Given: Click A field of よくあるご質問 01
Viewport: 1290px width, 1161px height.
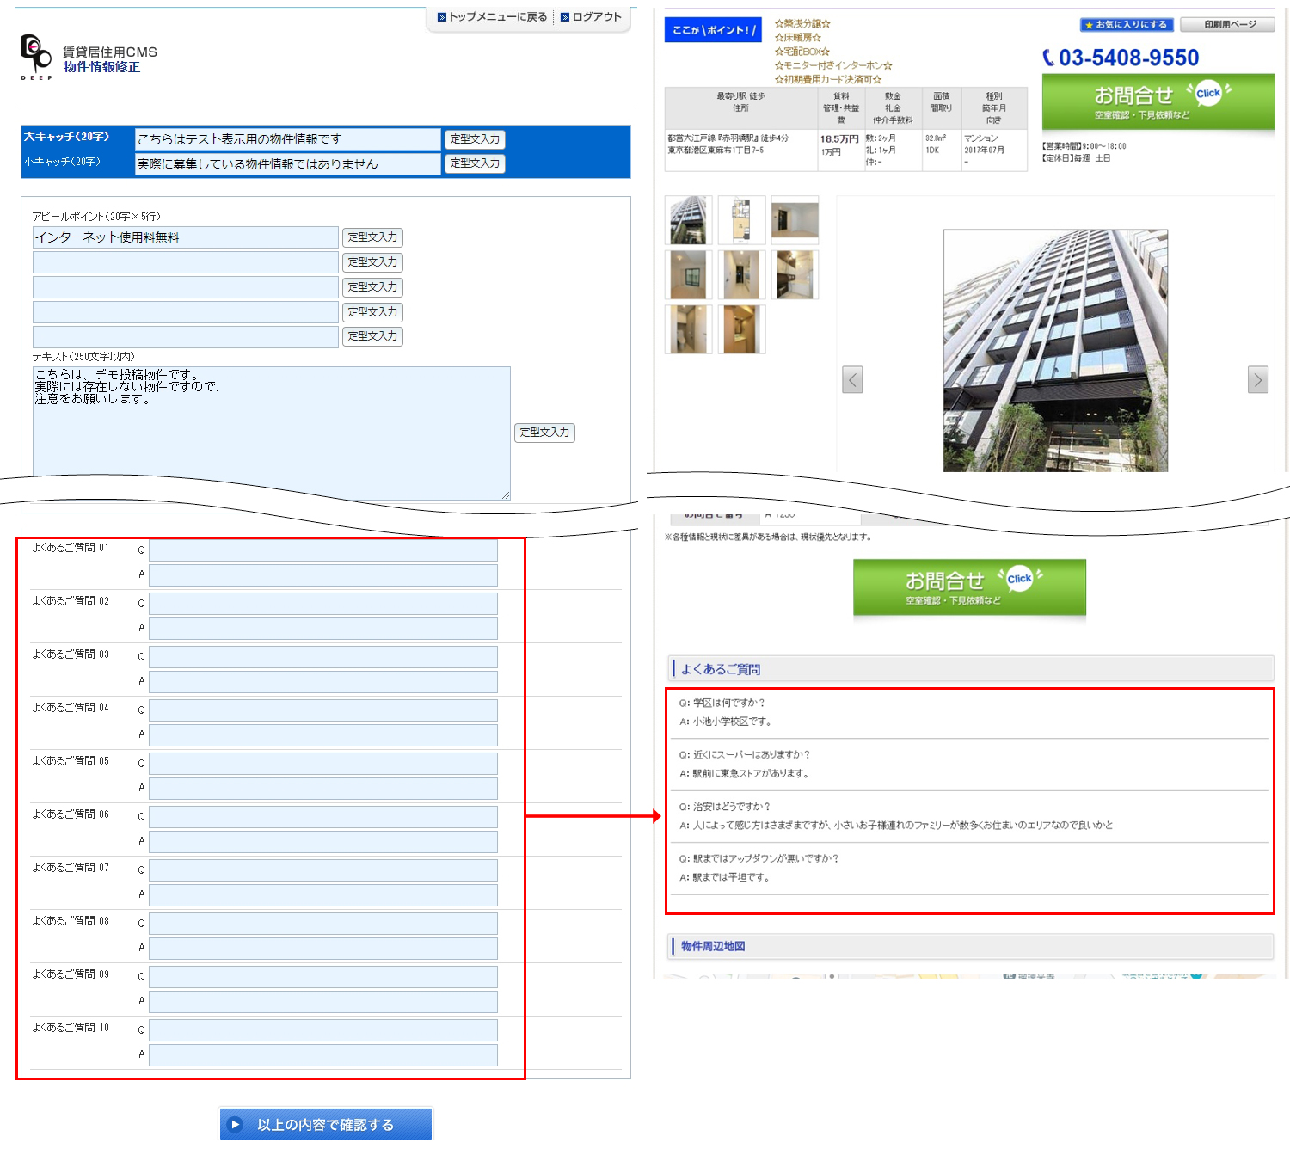Looking at the screenshot, I should tap(323, 575).
